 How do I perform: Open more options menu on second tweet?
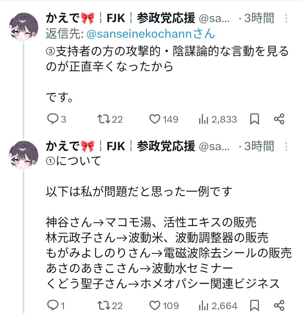286,147
